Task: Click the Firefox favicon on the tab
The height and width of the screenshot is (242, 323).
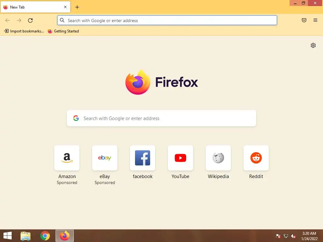Action: pyautogui.click(x=6, y=7)
